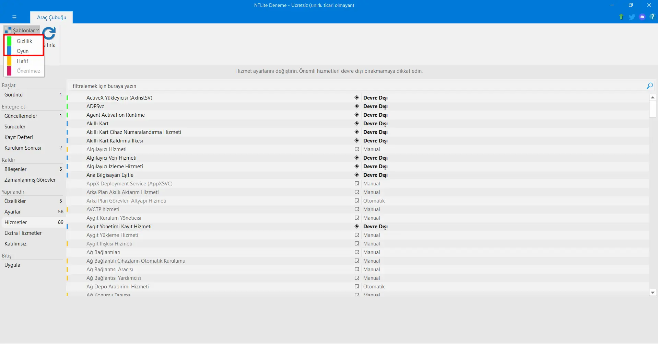658x344 pixels.
Task: Click the green Gizlilik color swatch
Action: pos(9,41)
